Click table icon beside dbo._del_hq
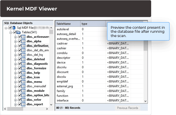The image size is (176, 115). 23,55
